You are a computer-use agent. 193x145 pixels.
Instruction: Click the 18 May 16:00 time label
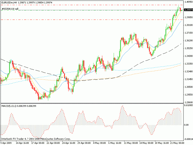tap(162, 143)
